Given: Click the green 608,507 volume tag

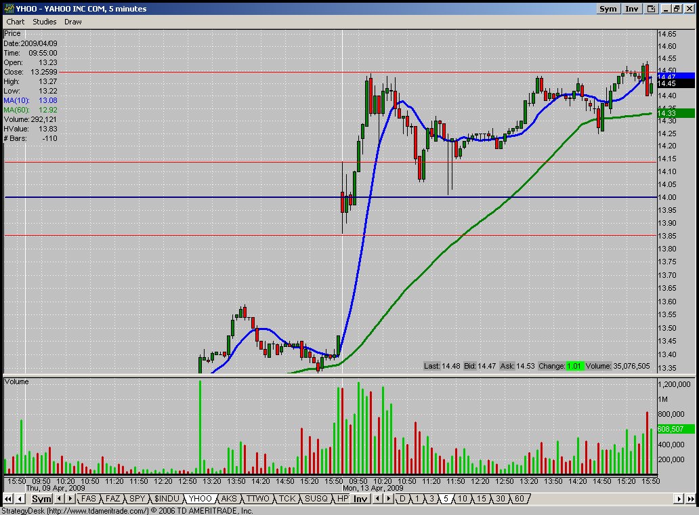Looking at the screenshot, I should pos(676,429).
